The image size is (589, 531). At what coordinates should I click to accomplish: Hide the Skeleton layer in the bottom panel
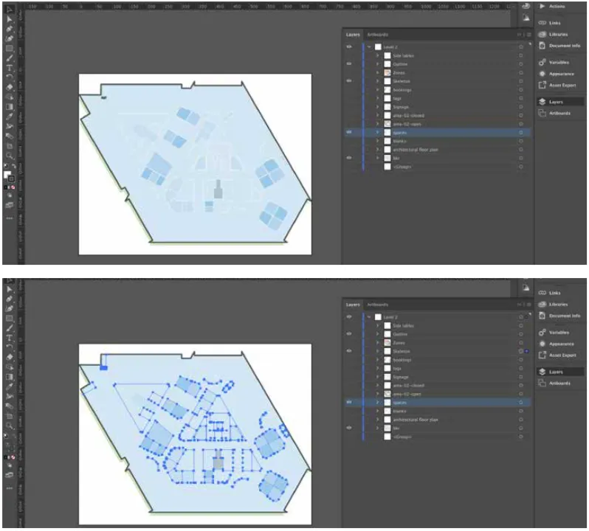[x=349, y=351]
